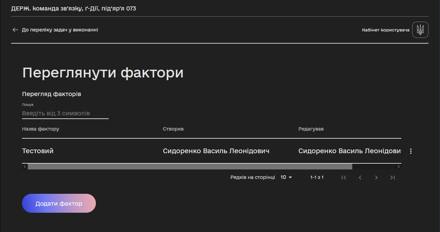
Task: Go to first page of table
Action: (344, 177)
